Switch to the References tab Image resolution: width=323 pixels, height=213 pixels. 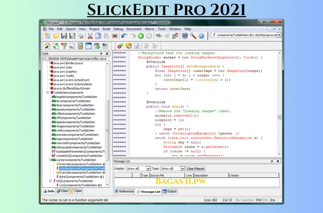(x=124, y=192)
